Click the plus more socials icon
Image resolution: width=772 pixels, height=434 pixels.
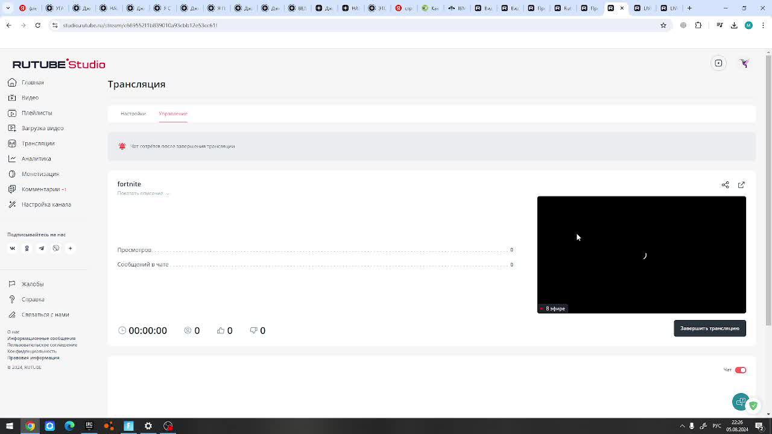(70, 248)
